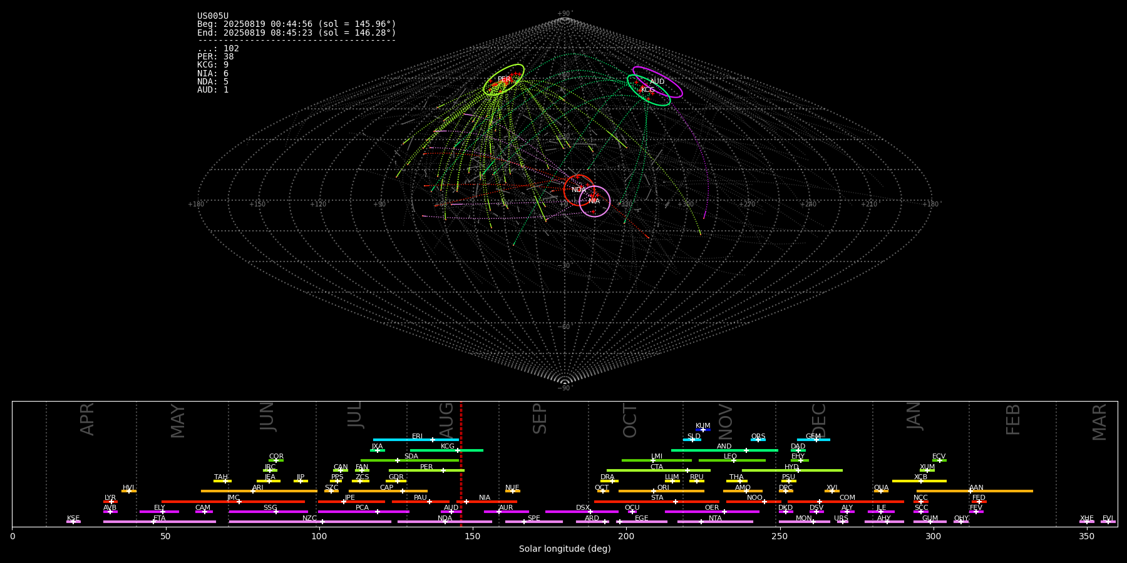Click the red current solar longitude marker line
The image size is (1127, 563).
[461, 464]
